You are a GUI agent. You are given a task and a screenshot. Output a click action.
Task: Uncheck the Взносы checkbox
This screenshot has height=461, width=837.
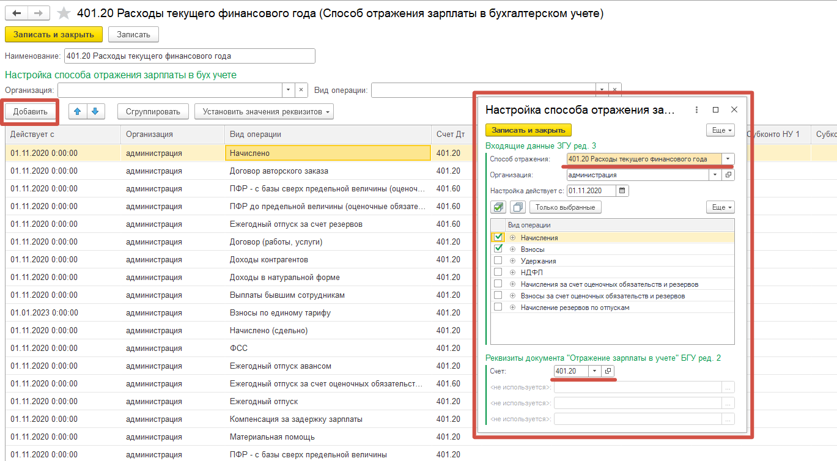[498, 249]
